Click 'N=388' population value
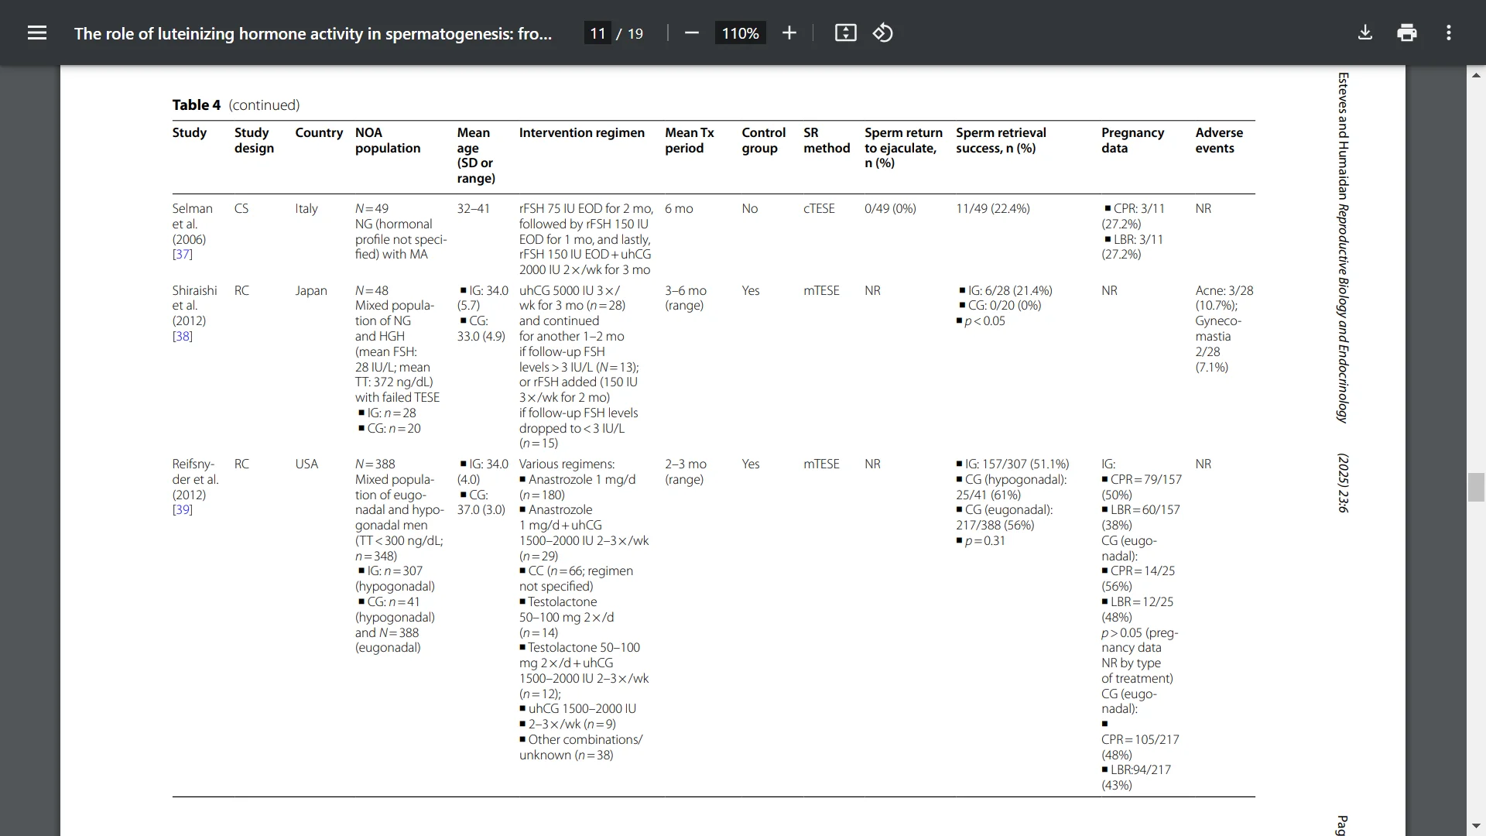1486x836 pixels. [x=375, y=464]
